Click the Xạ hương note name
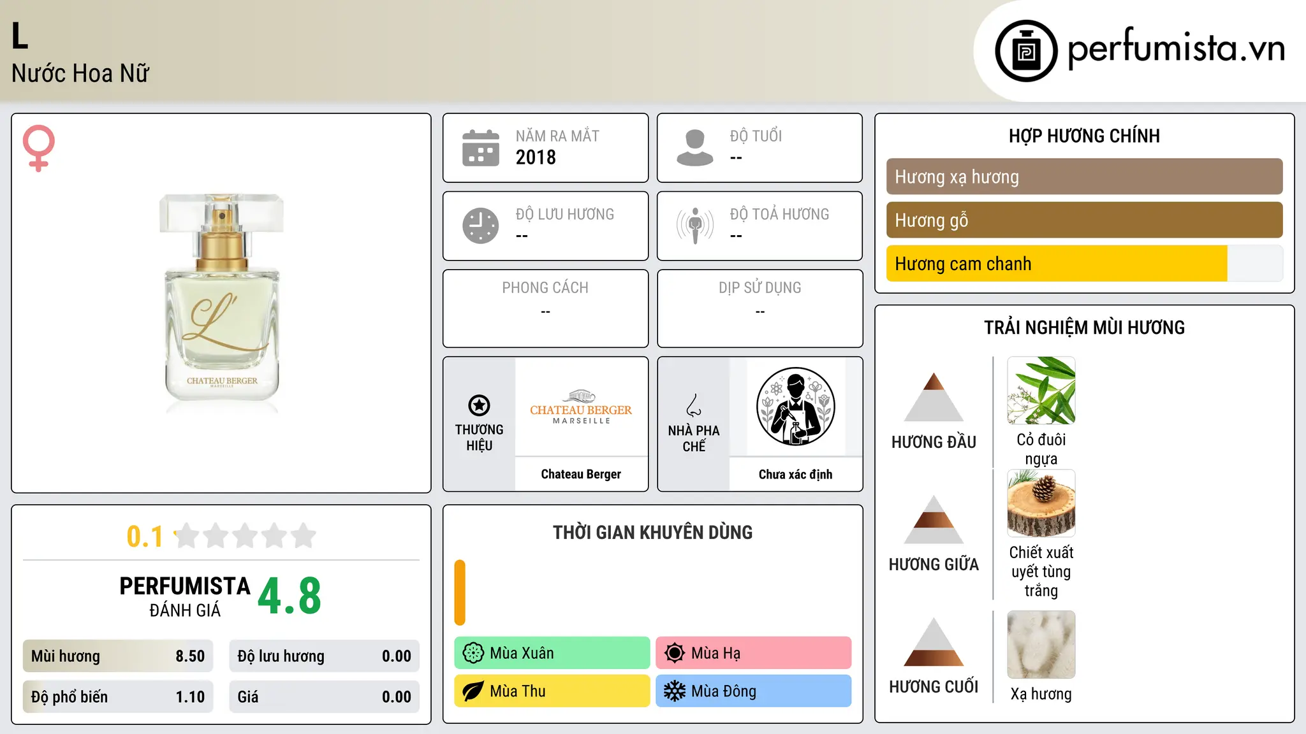 [x=1041, y=694]
